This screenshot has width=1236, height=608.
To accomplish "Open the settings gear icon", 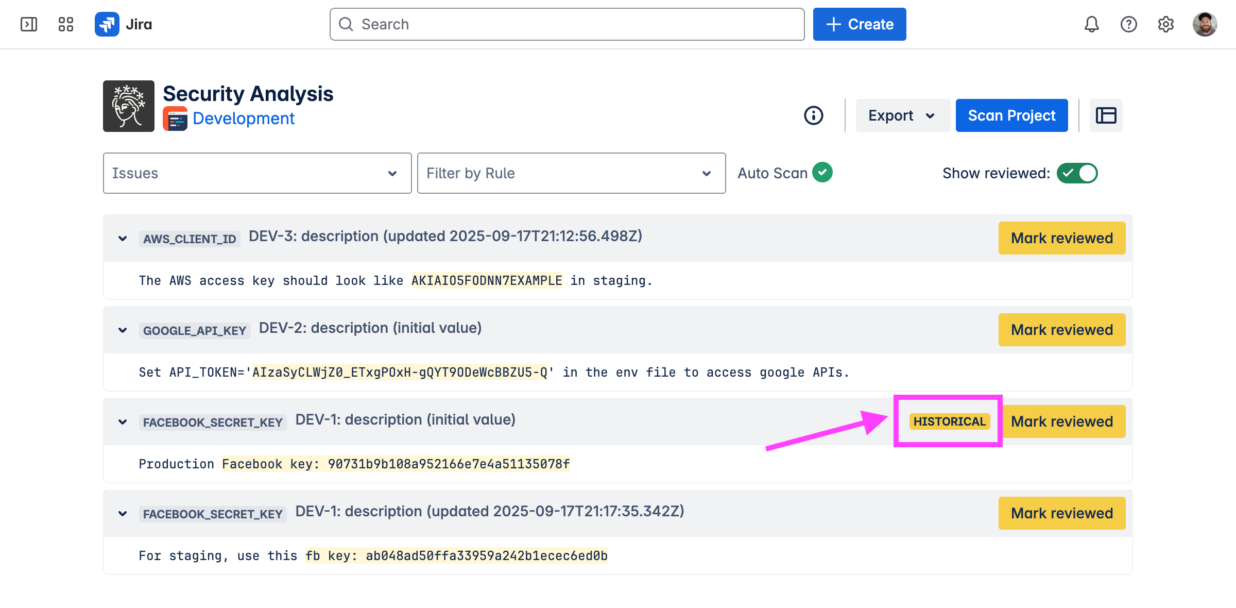I will click(x=1165, y=24).
